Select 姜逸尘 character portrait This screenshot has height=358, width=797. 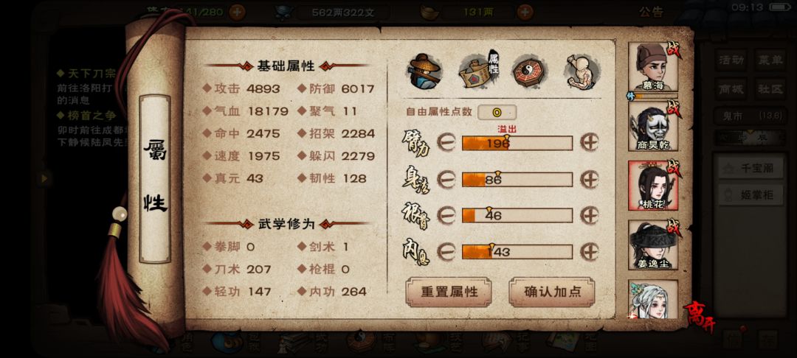click(x=653, y=245)
